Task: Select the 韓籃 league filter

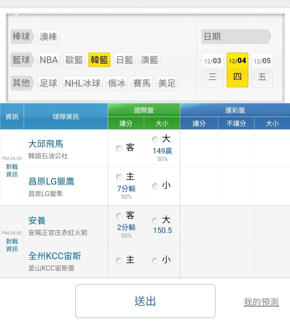Action: tap(99, 60)
